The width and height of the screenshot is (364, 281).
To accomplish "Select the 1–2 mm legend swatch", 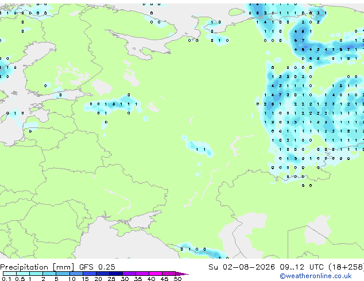I will [x=36, y=274].
